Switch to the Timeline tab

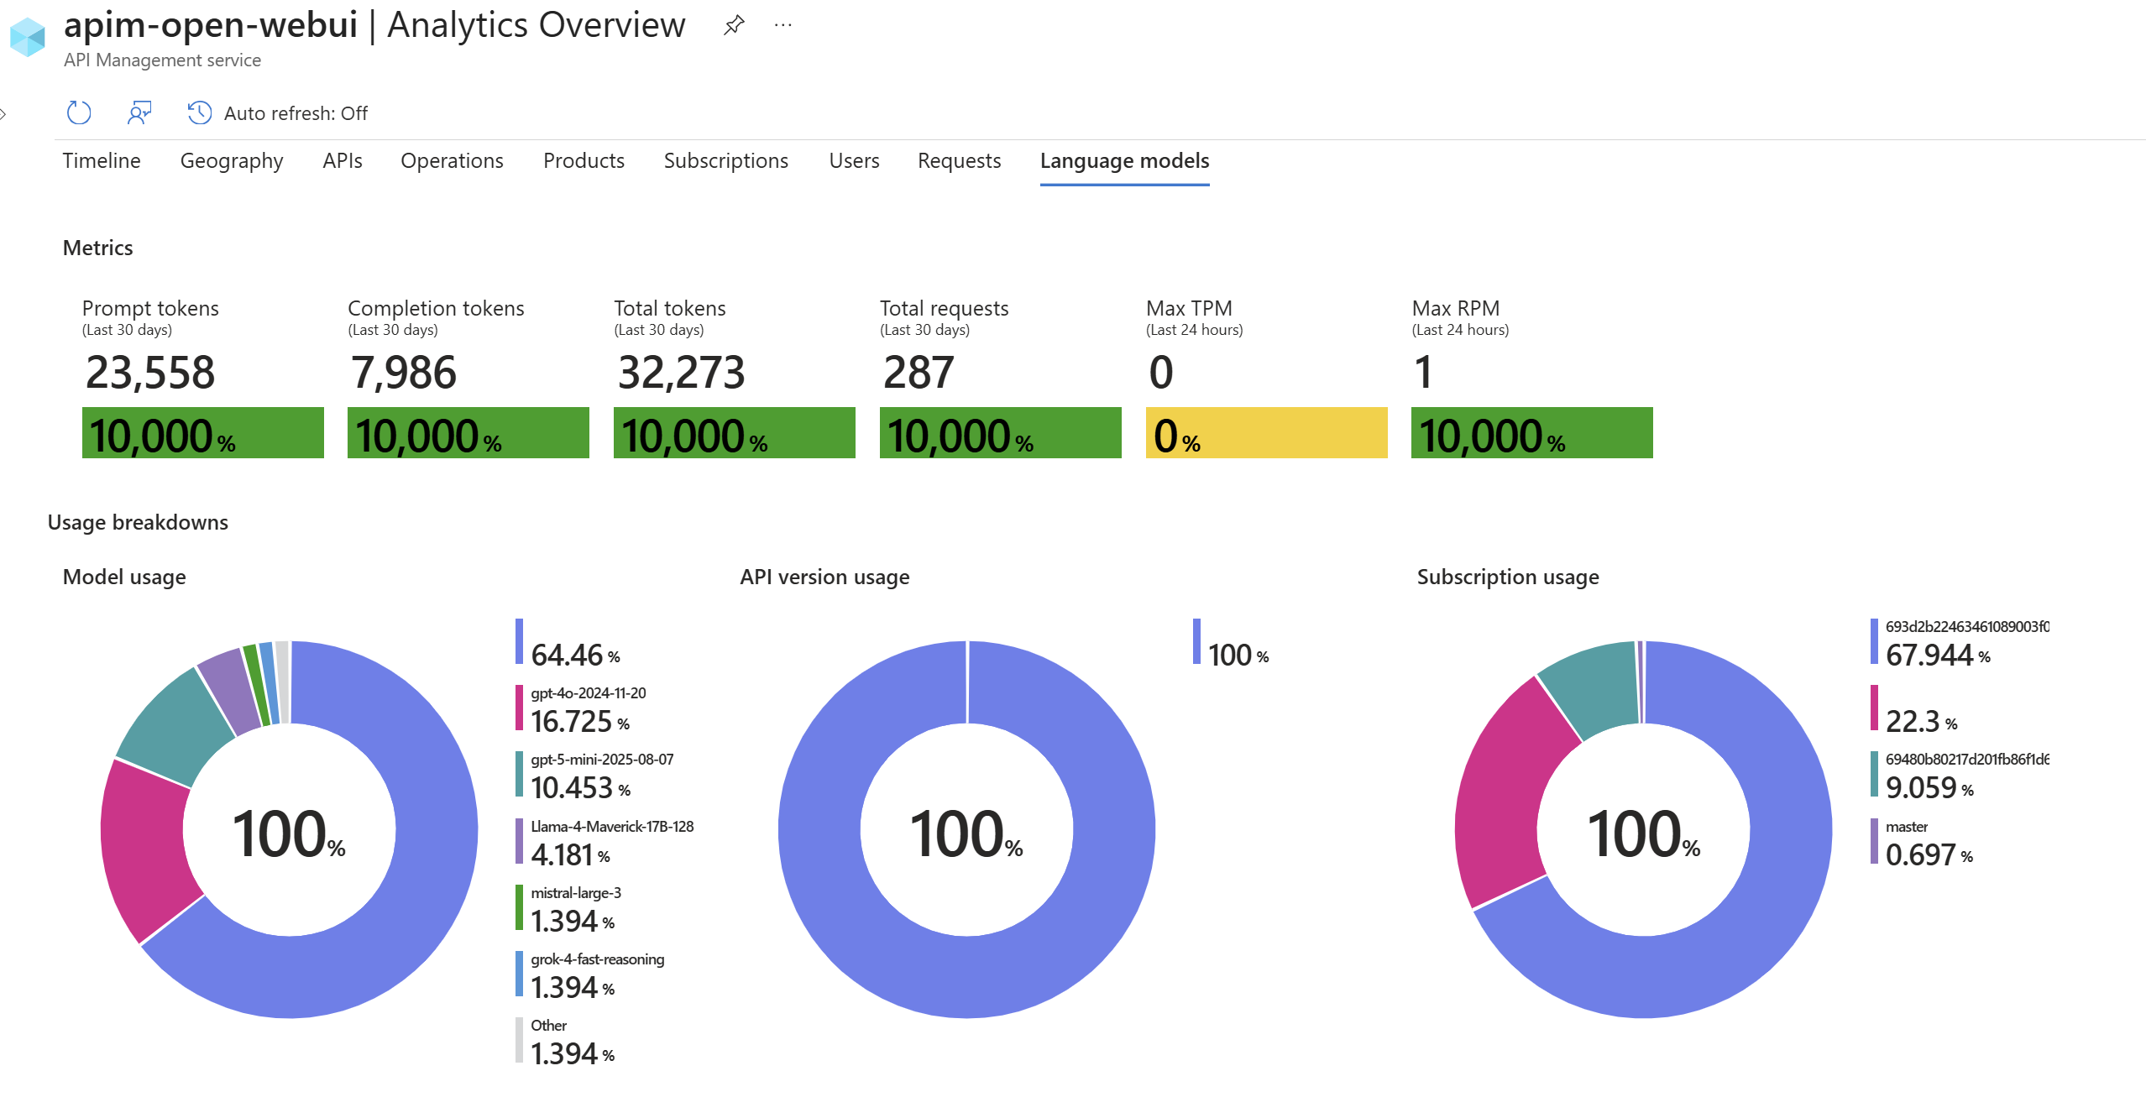tap(102, 160)
